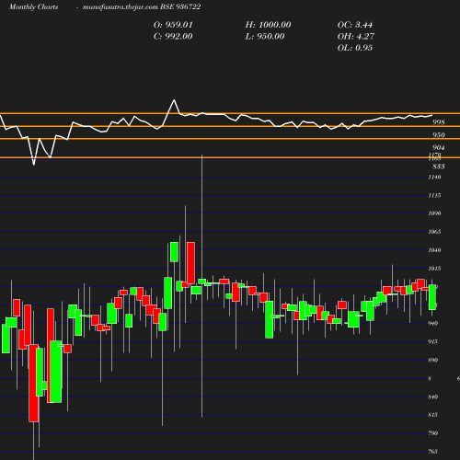460x460 pixels.
Task: Click the 1065 price axis label
Action: pos(434,232)
